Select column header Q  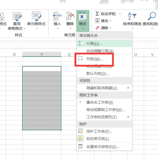pos(69,55)
